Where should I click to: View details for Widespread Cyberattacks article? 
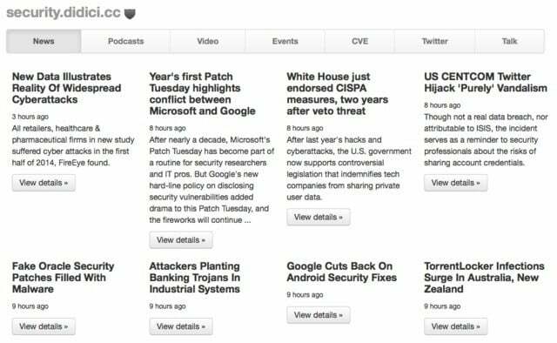44,183
